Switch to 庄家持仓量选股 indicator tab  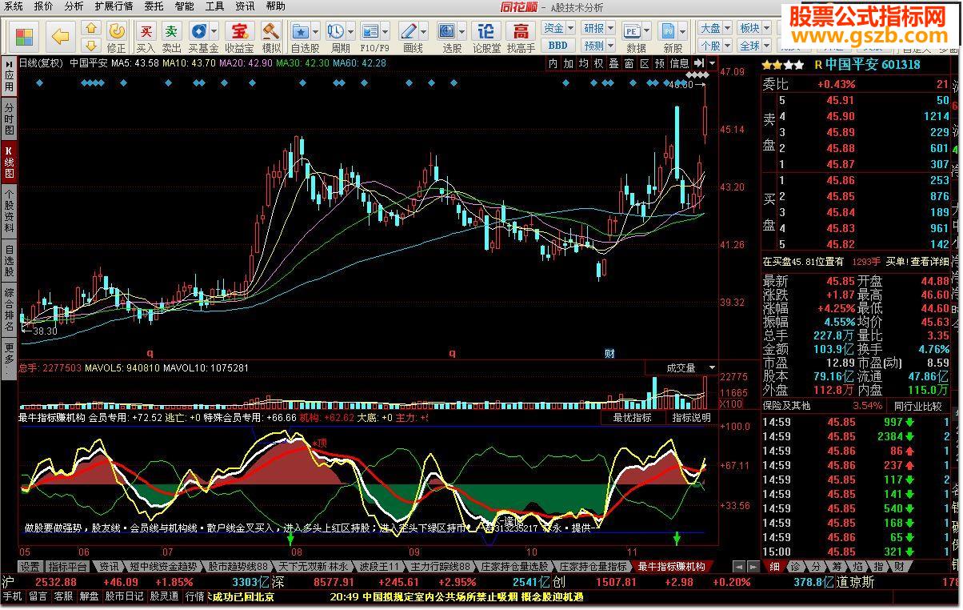point(514,567)
